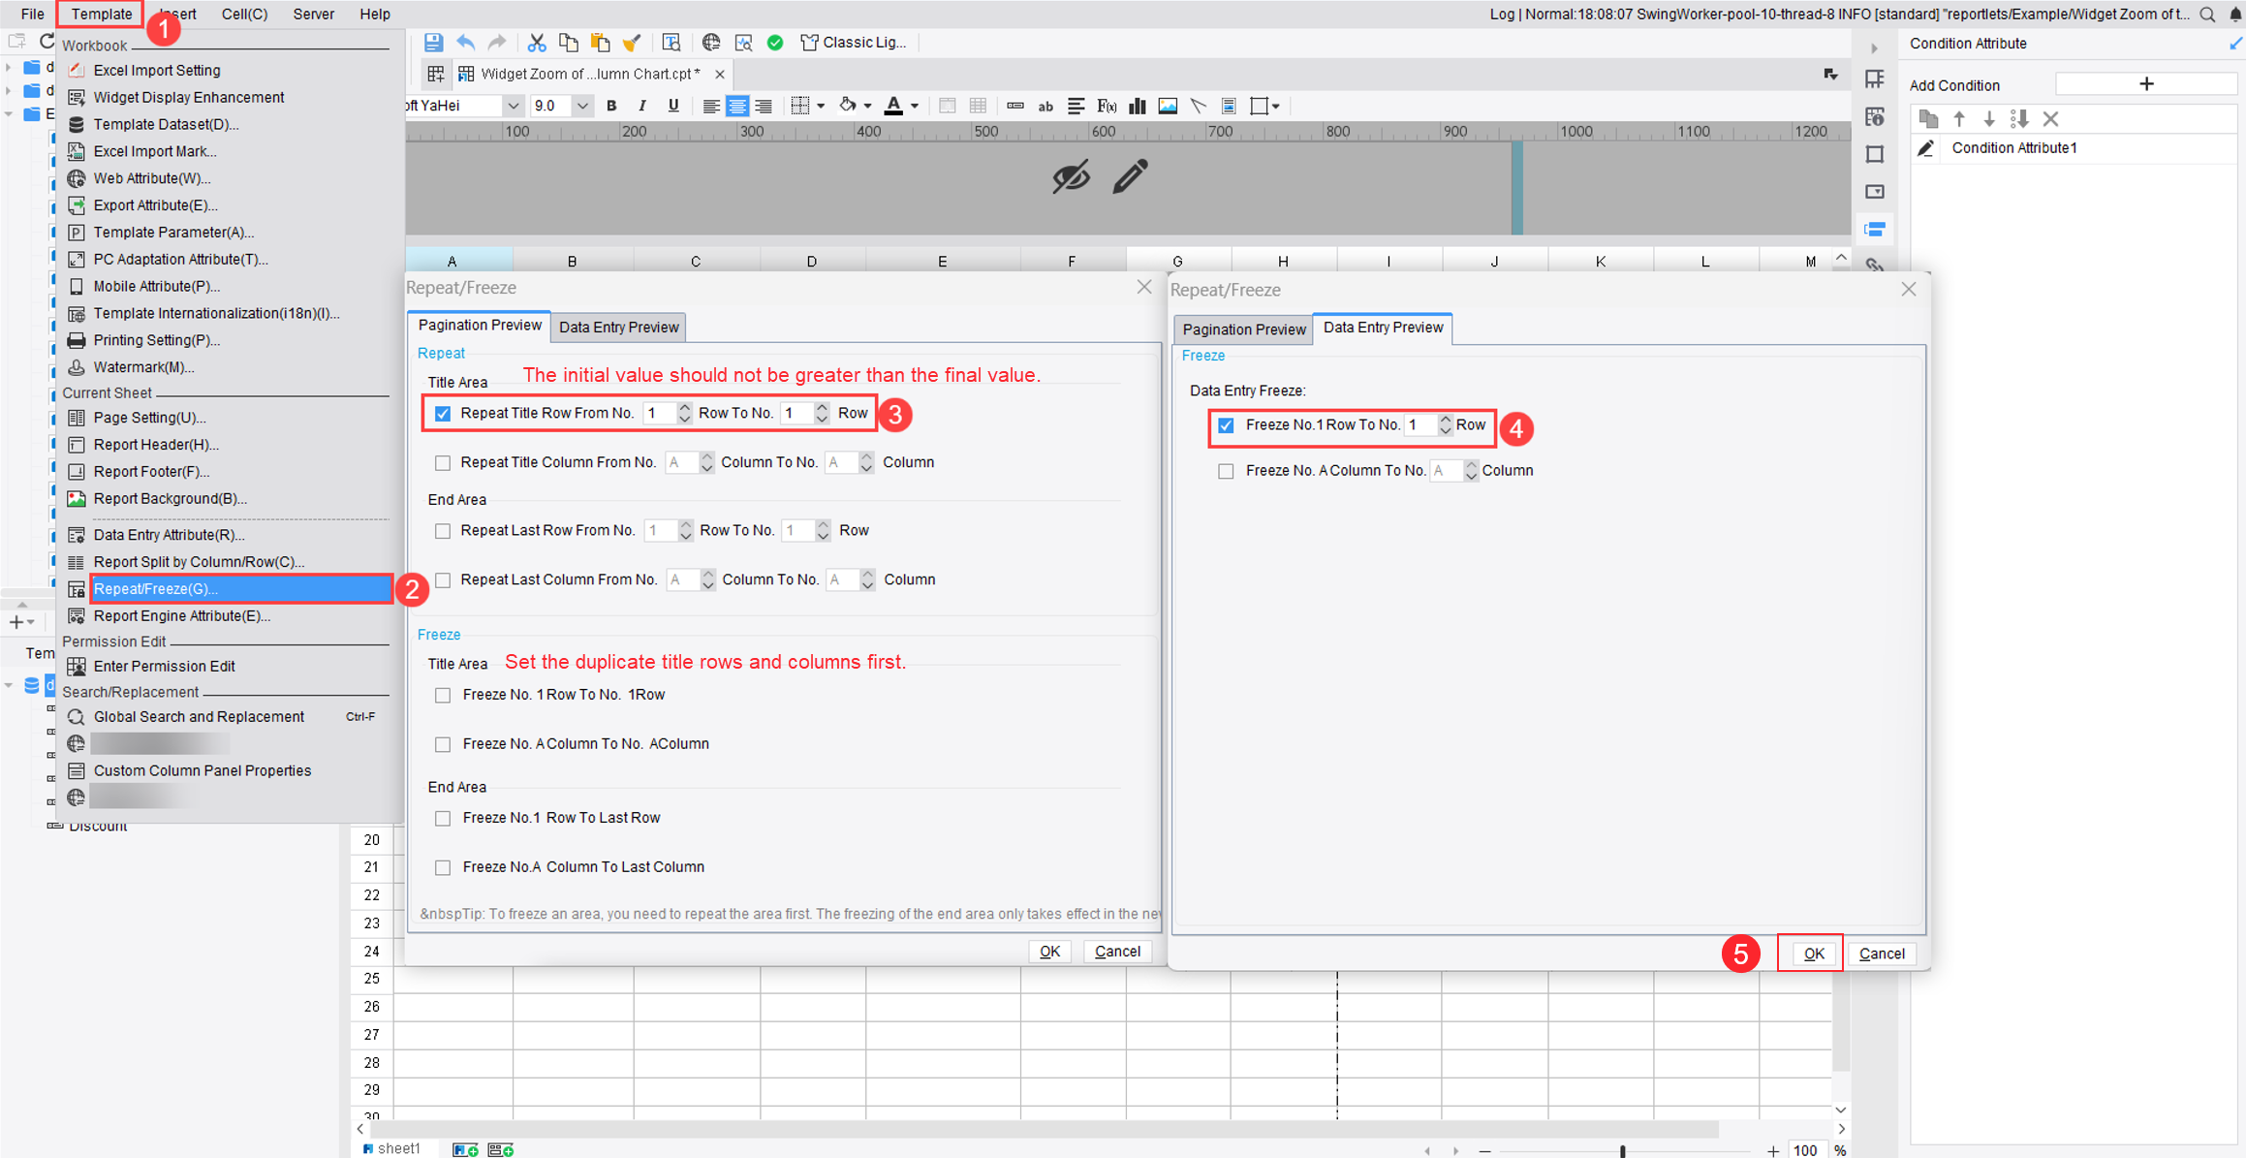Click the format painter brush icon
The width and height of the screenshot is (2246, 1158).
click(x=632, y=43)
